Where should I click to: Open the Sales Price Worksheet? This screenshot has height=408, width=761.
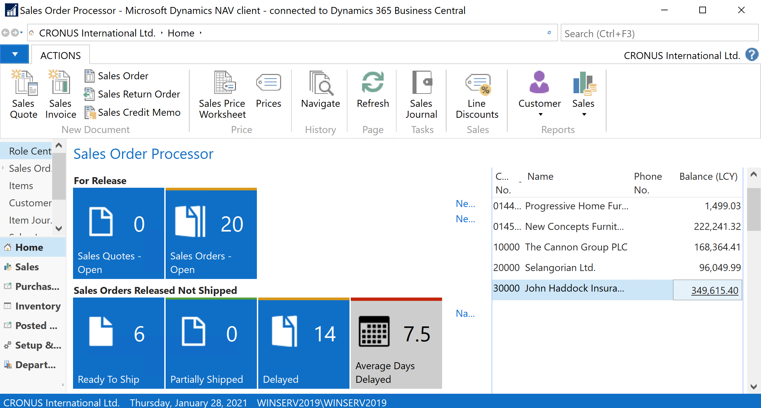click(222, 95)
